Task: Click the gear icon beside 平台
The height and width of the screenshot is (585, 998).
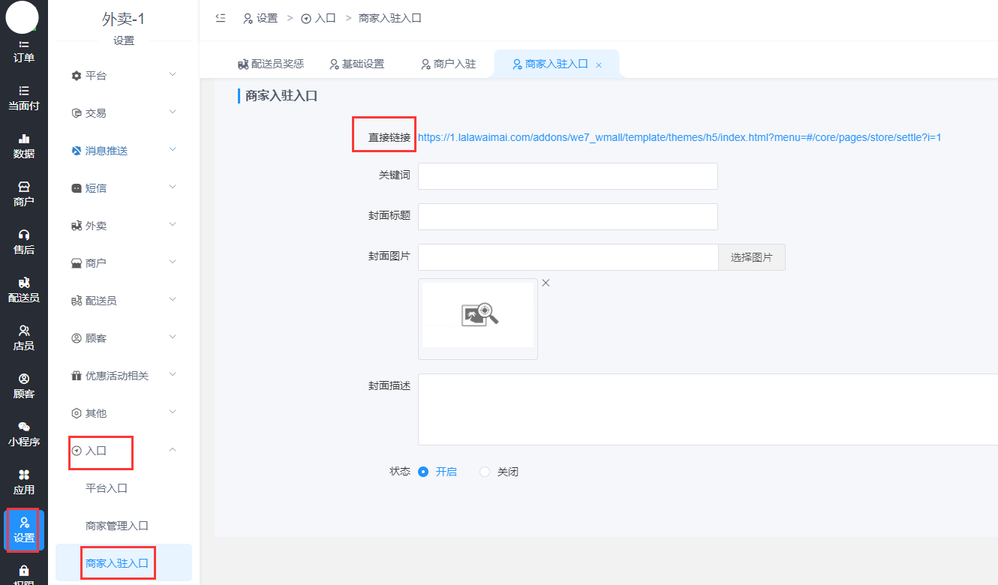Action: tap(76, 76)
